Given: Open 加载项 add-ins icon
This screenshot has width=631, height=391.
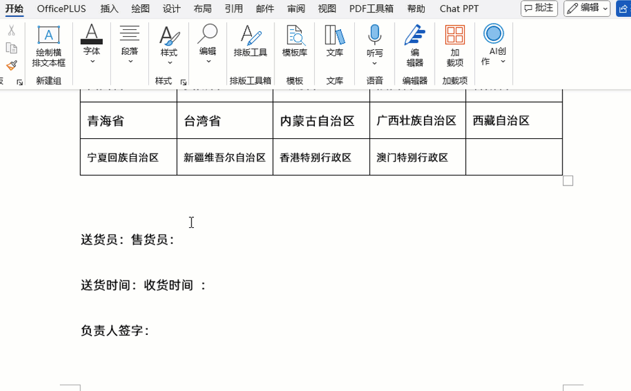Looking at the screenshot, I should tap(455, 35).
